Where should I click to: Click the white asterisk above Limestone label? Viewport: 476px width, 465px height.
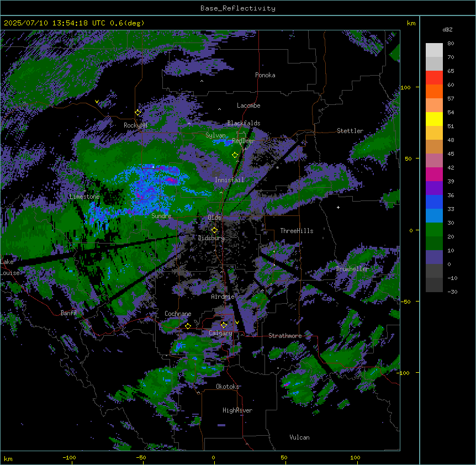[84, 191]
